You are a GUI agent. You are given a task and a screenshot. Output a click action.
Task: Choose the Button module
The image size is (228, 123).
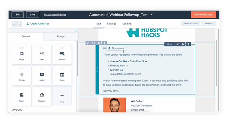click(62, 55)
